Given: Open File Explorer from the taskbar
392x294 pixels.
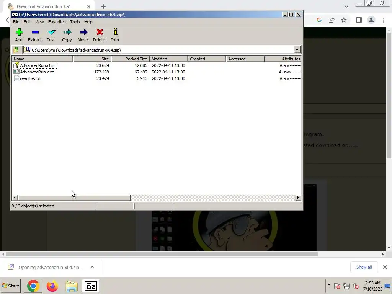Looking at the screenshot, I should click(72, 286).
